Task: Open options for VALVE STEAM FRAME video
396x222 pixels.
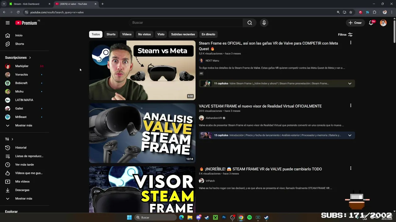Action: point(351,105)
